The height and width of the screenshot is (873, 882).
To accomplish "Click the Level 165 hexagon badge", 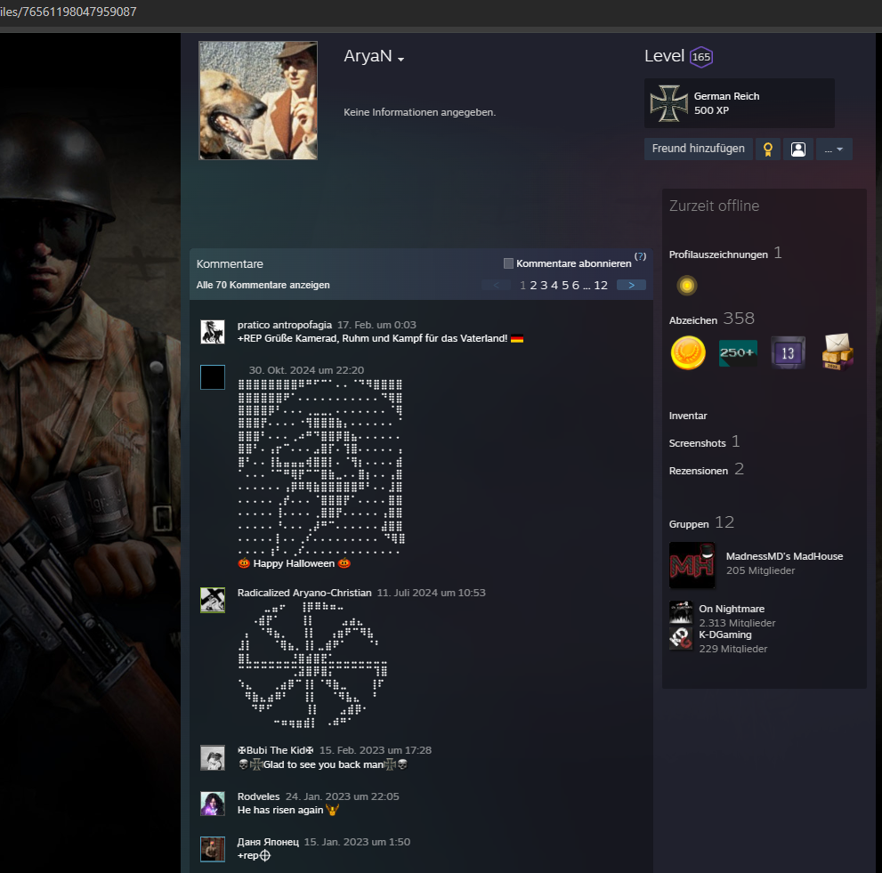I will coord(701,57).
